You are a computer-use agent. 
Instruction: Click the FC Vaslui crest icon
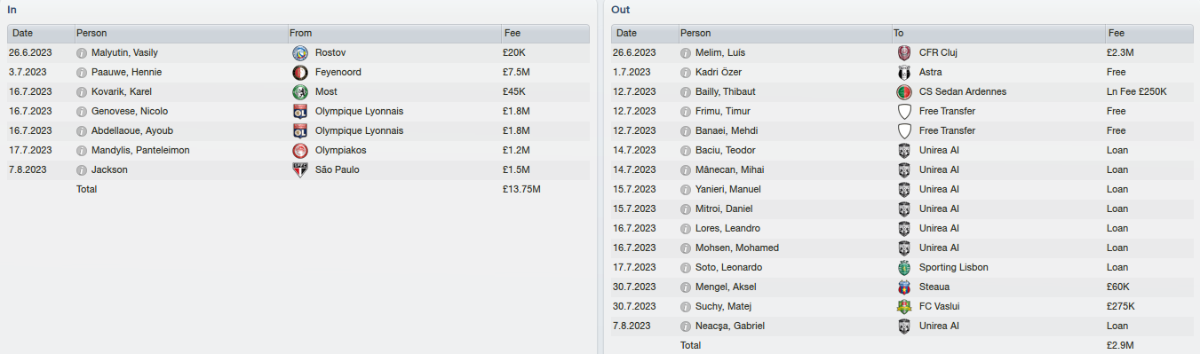tap(904, 306)
